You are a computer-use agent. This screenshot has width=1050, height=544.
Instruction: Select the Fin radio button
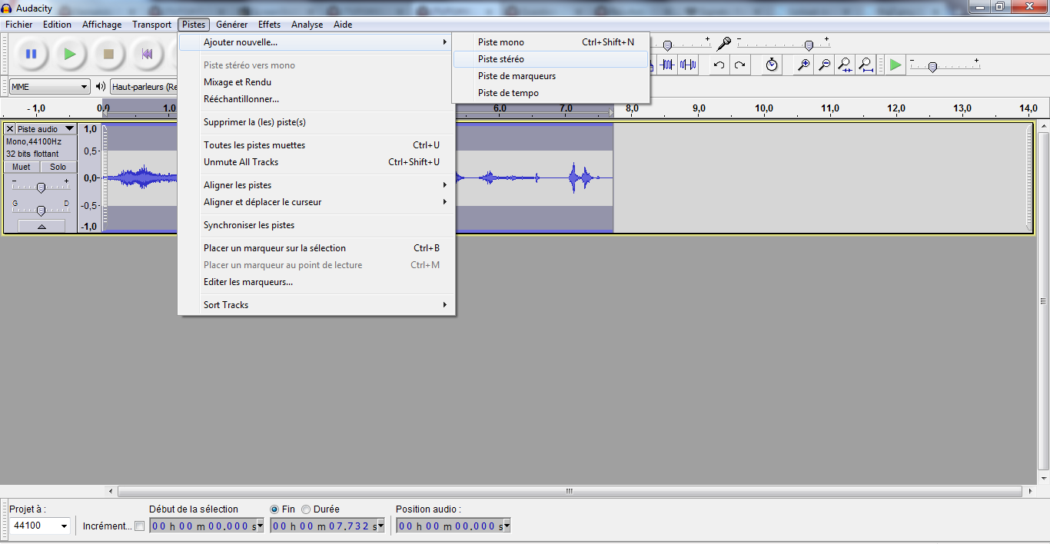(x=274, y=509)
